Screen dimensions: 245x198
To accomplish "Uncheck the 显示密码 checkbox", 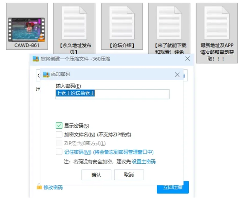I will (59, 126).
